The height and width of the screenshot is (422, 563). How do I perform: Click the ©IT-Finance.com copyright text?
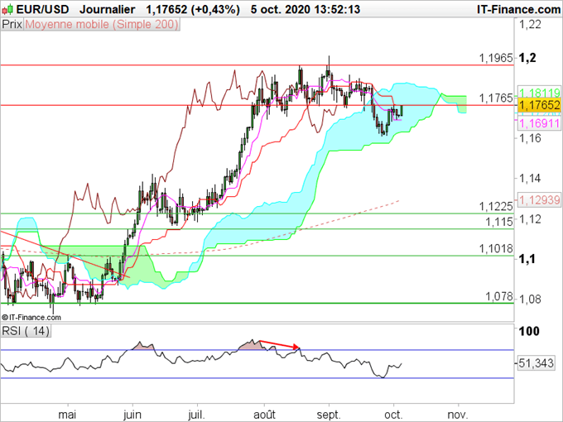pyautogui.click(x=31, y=317)
